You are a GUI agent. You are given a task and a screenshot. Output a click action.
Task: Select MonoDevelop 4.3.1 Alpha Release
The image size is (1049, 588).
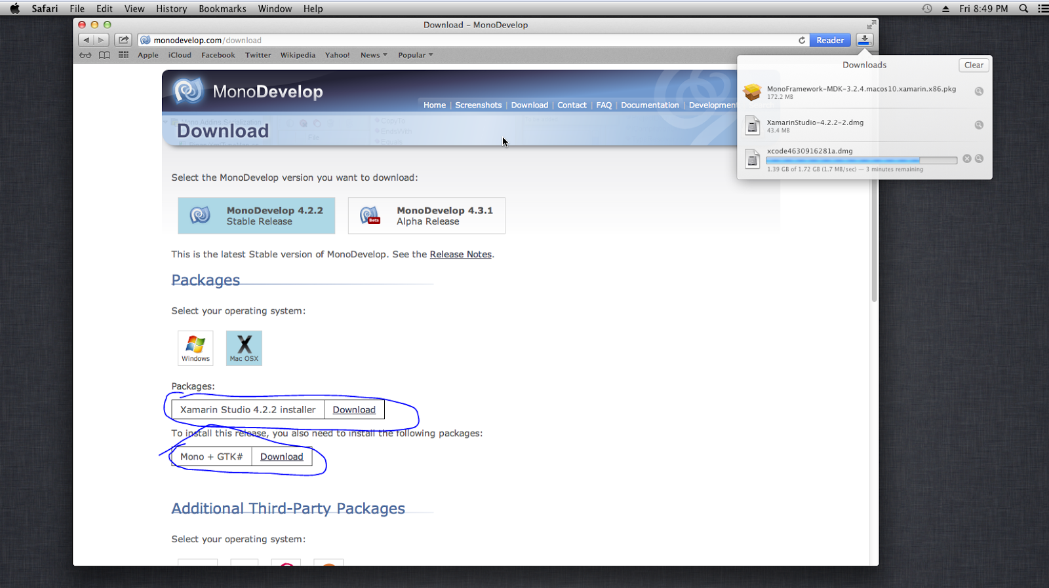[427, 215]
